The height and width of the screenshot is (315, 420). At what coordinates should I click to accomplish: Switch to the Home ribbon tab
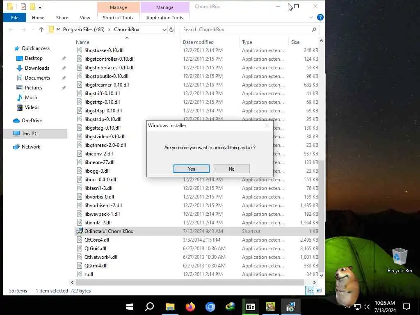(38, 18)
